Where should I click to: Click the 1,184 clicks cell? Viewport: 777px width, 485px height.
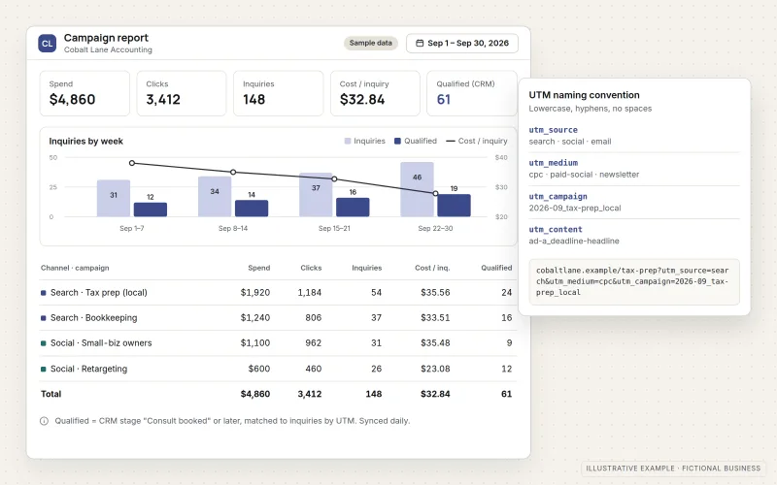[x=310, y=293]
